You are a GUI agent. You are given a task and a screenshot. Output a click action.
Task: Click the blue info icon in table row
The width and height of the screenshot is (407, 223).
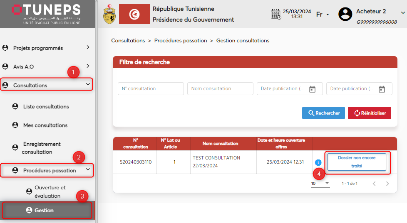click(318, 162)
